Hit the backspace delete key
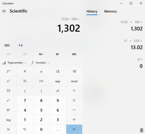 point(74,71)
